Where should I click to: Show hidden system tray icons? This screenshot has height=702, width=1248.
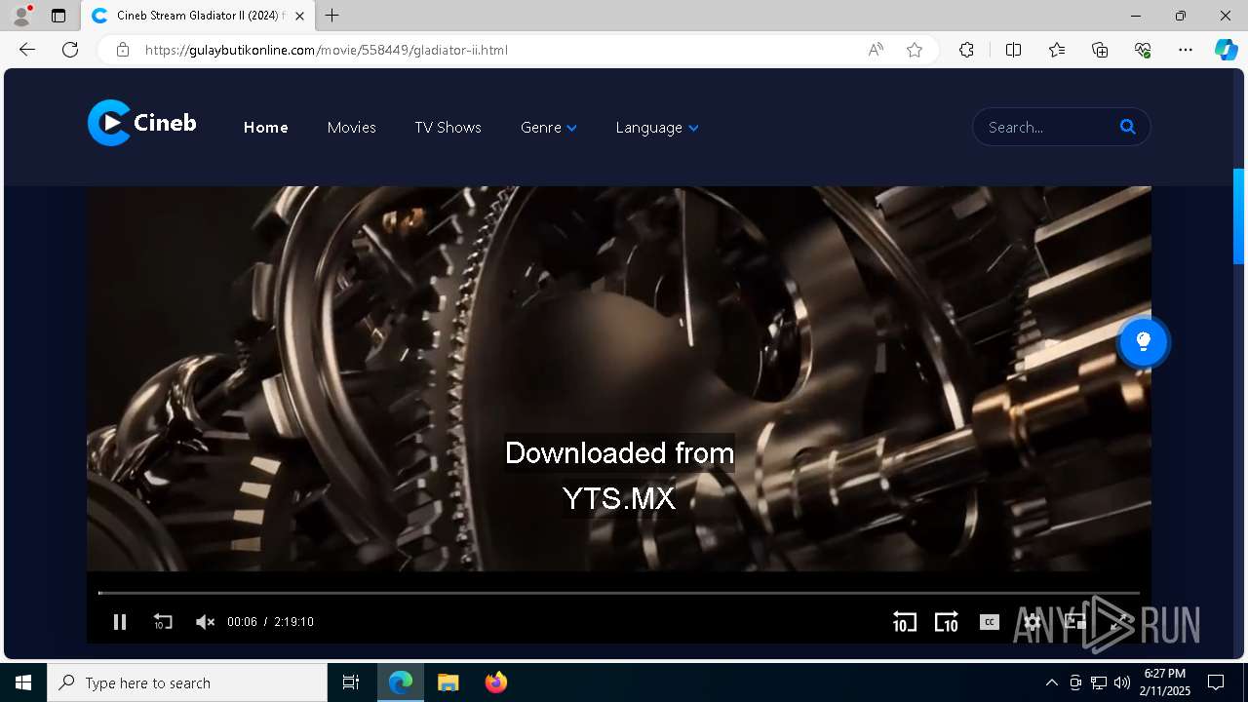click(1051, 682)
